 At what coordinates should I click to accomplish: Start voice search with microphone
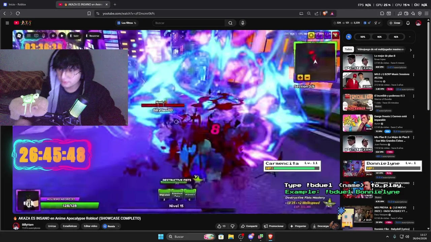click(242, 23)
